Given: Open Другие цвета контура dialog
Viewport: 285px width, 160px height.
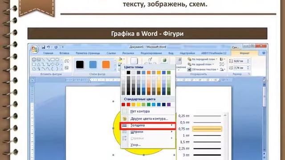Looking at the screenshot, I should pyautogui.click(x=148, y=119).
